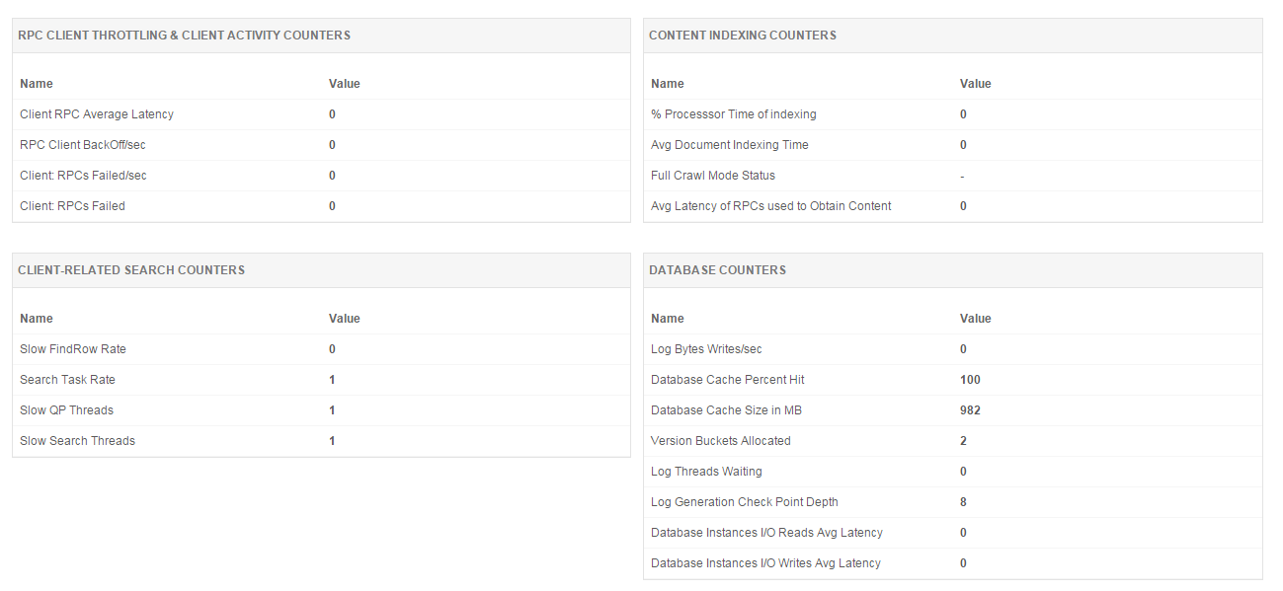Click the RPC Client BackOff/sec counter name
Viewport: 1283px width, 591px height.
83,145
